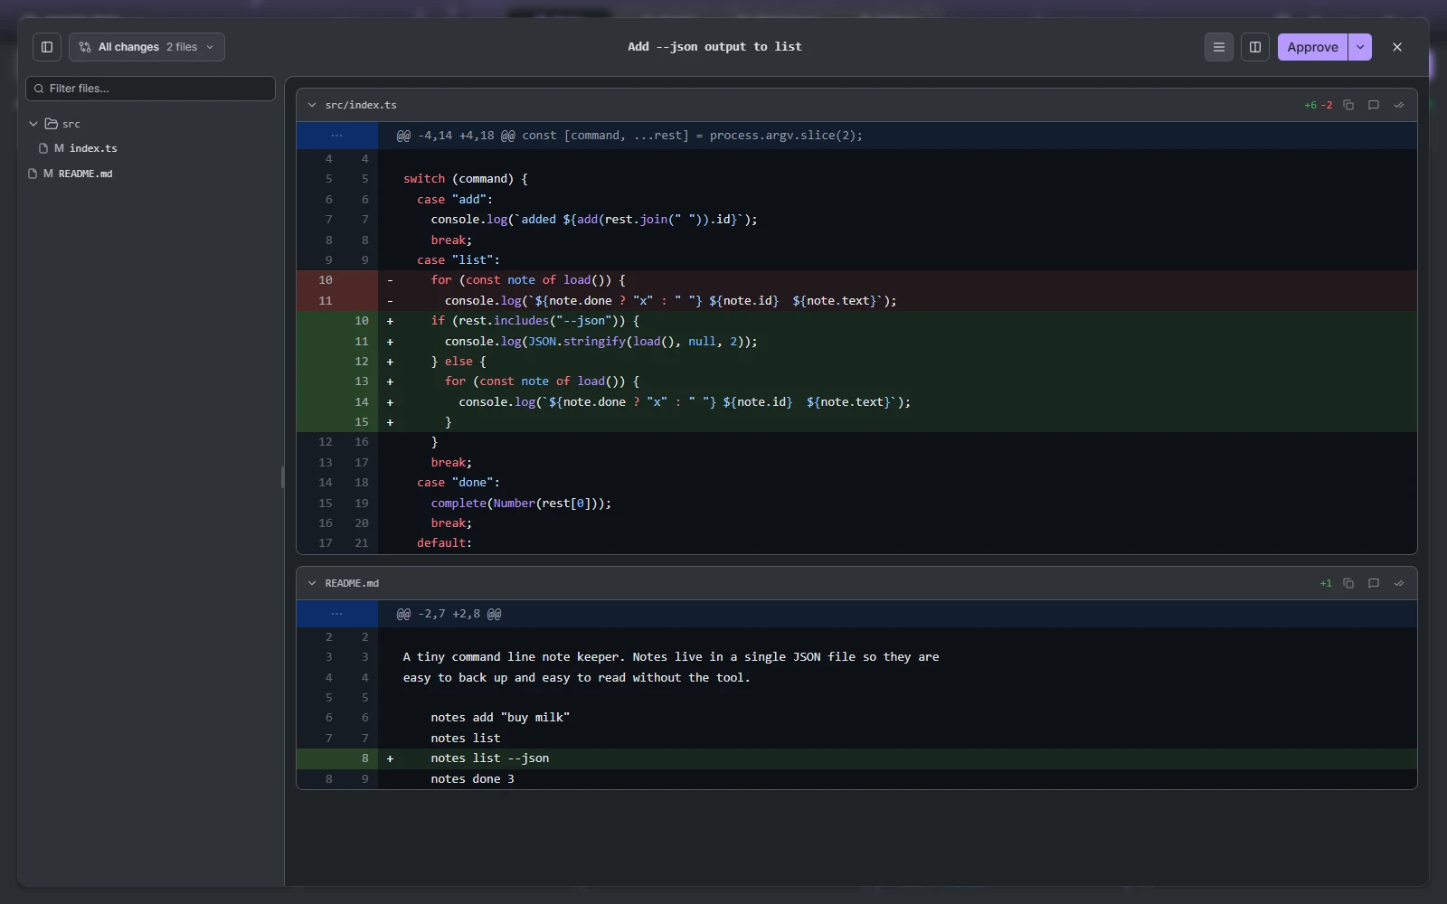Toggle the file tree sidebar panel
The image size is (1447, 904).
[47, 47]
